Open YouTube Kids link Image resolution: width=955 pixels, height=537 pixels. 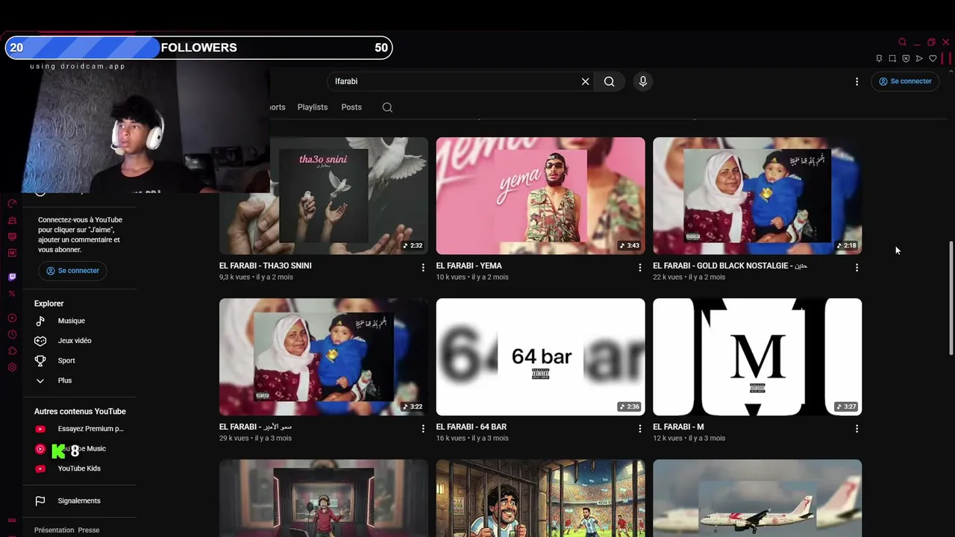pos(80,468)
